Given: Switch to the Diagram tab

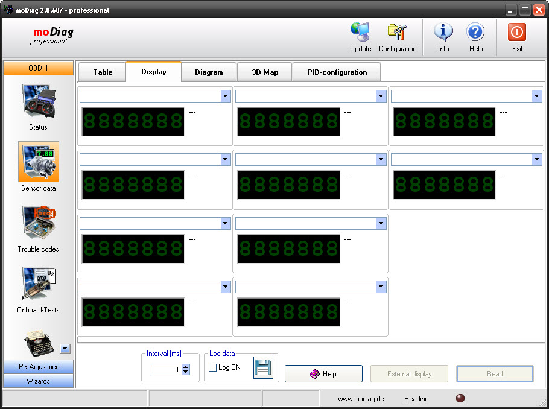Looking at the screenshot, I should [209, 72].
